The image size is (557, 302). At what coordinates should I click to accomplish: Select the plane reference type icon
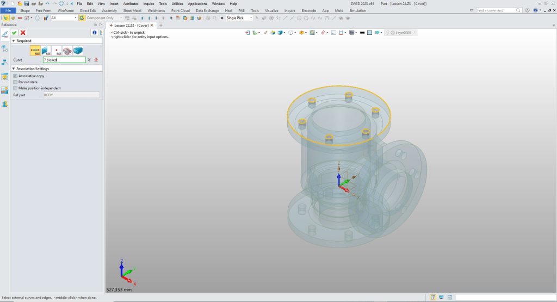click(x=46, y=51)
